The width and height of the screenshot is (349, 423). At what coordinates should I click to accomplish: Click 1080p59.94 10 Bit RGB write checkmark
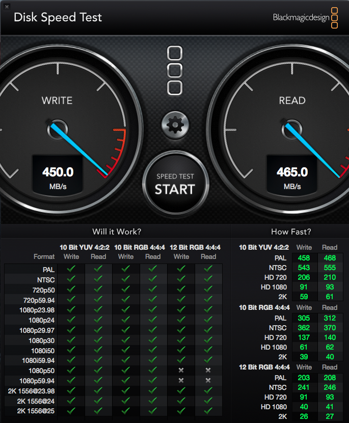pyautogui.click(x=126, y=380)
